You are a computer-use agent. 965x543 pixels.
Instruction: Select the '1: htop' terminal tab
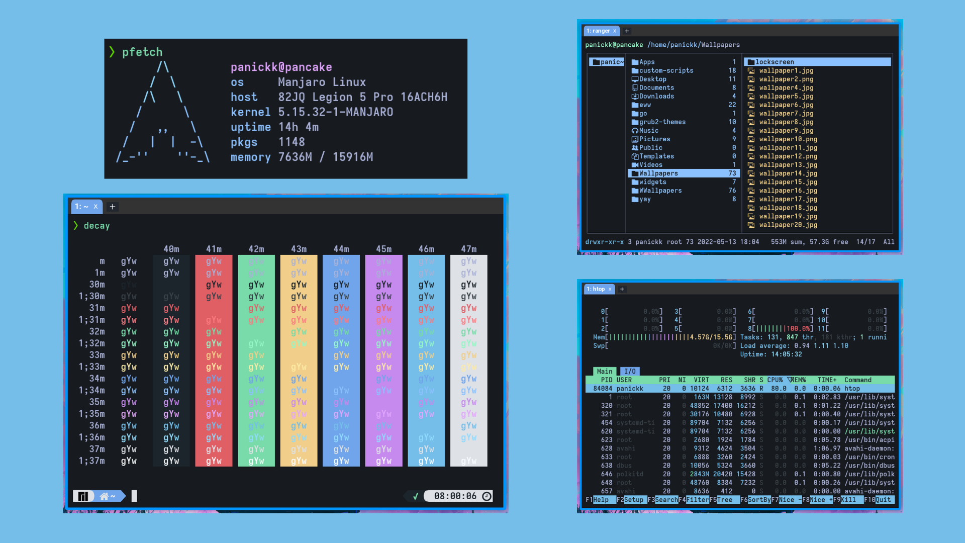[596, 289]
